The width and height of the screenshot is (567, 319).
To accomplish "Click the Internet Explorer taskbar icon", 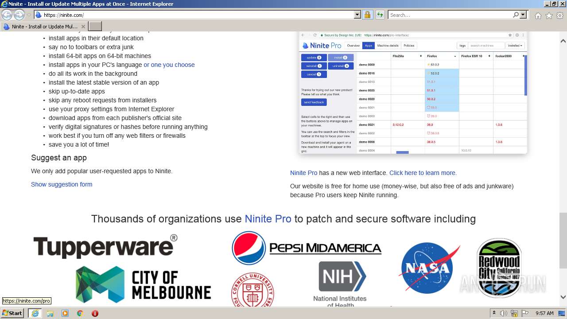I will (x=35, y=313).
